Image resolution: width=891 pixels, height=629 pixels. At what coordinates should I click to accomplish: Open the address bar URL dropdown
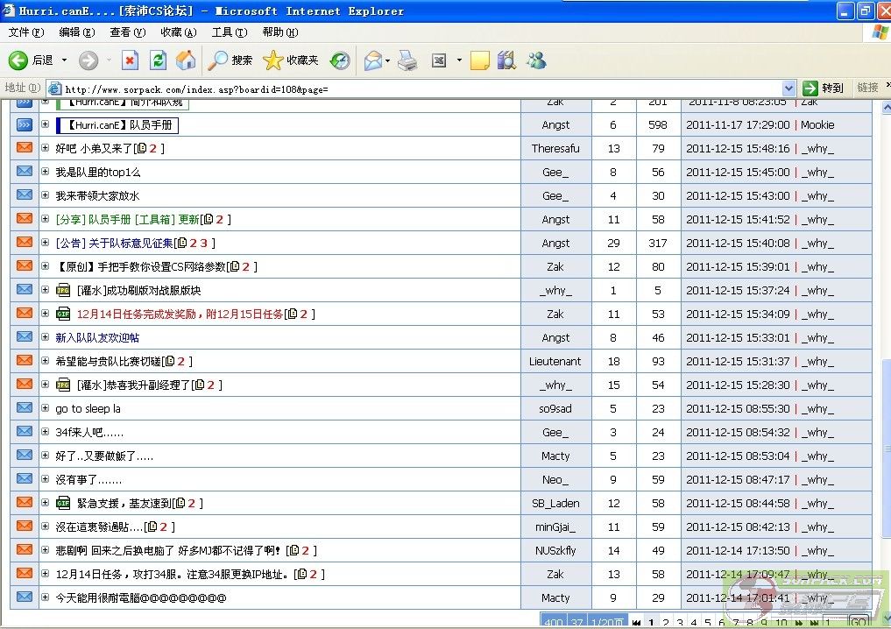click(788, 88)
